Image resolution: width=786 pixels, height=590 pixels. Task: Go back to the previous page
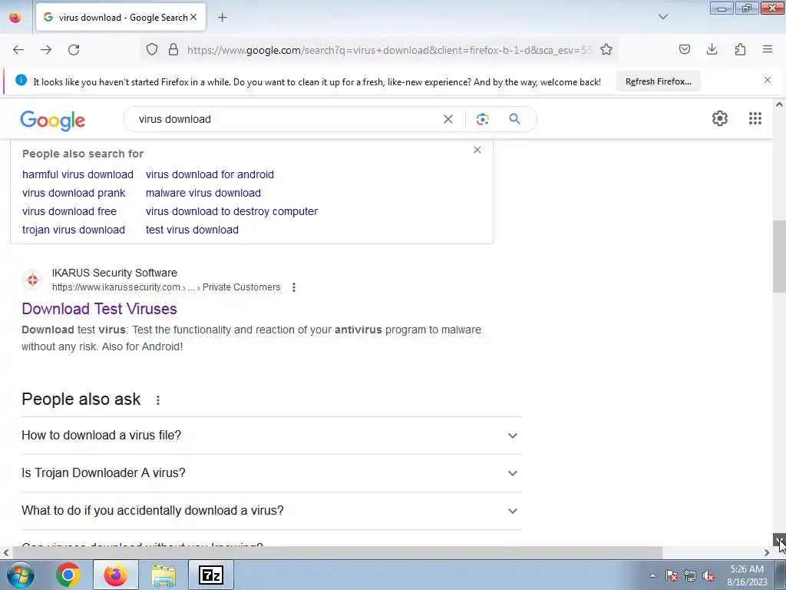pos(18,50)
